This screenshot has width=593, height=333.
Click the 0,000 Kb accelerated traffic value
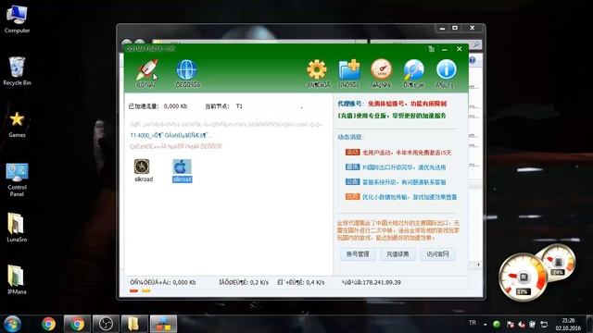[175, 106]
